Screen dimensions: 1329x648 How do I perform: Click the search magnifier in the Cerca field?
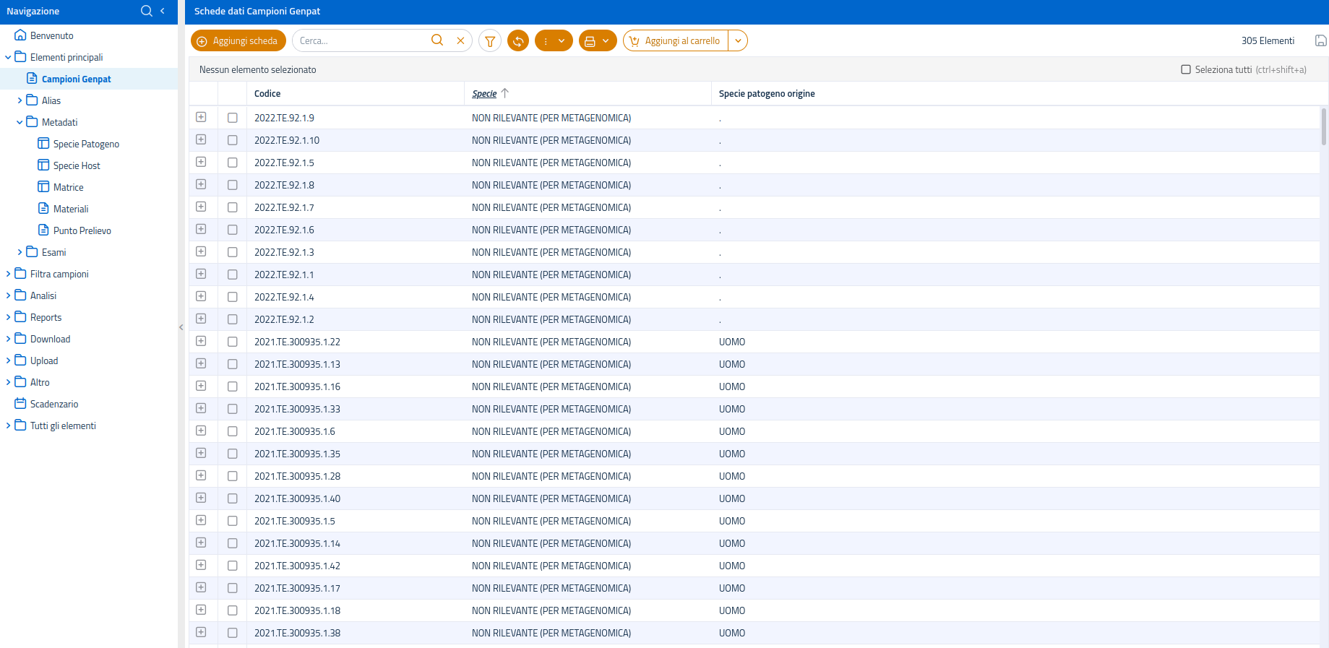click(x=437, y=40)
